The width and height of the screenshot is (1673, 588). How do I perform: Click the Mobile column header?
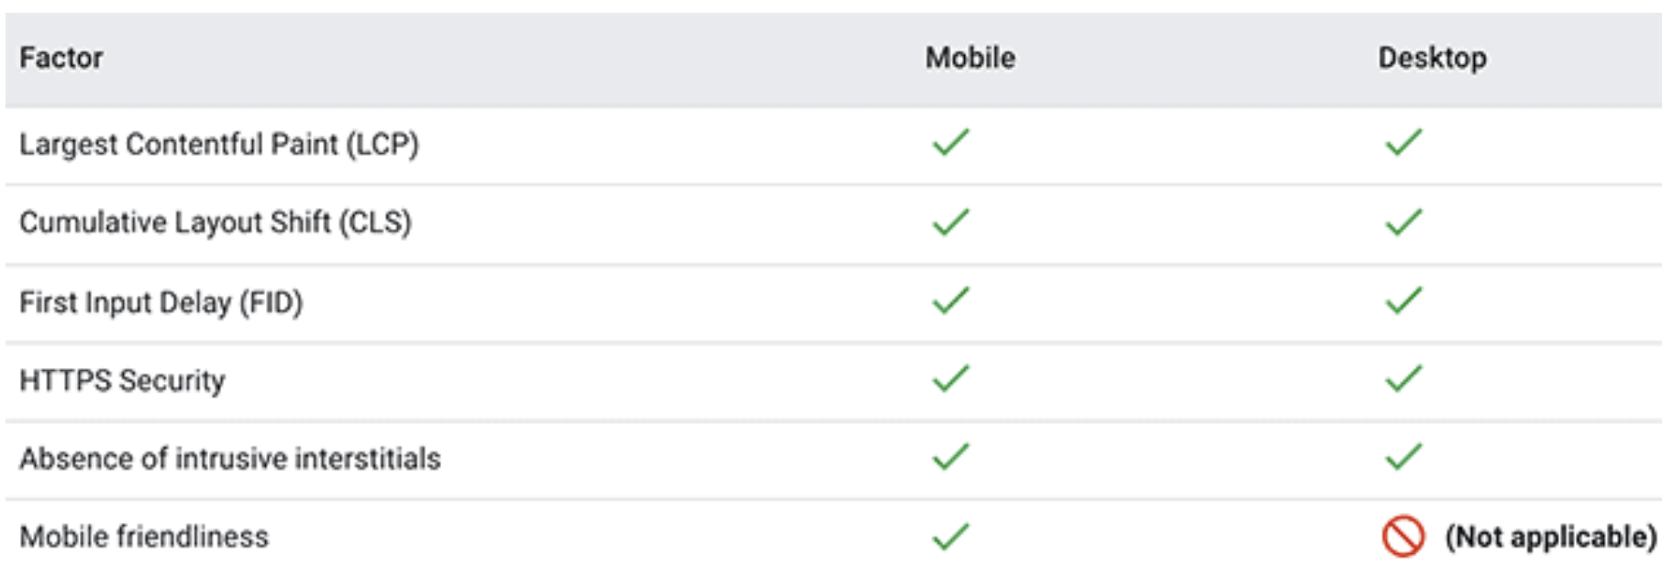[x=970, y=58]
